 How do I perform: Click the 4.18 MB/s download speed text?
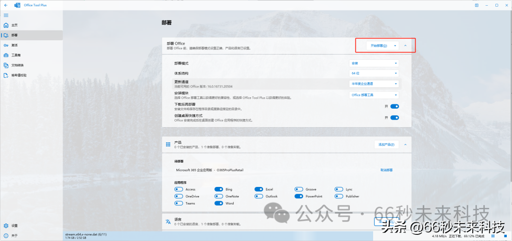click(439, 236)
